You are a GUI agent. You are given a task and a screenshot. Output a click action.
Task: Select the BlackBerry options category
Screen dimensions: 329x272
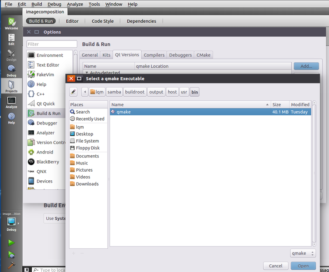[47, 162]
